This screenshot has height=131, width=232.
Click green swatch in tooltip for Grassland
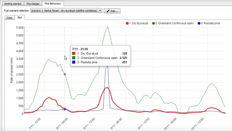[74, 58]
